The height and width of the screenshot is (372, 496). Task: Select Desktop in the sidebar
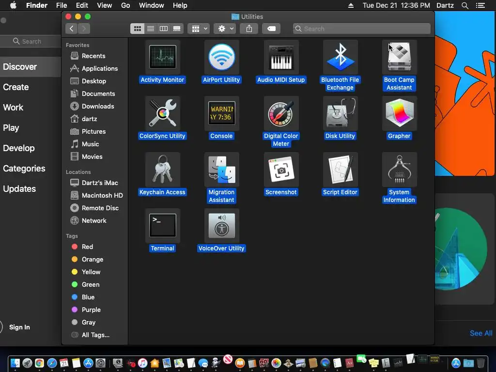[x=88, y=81]
